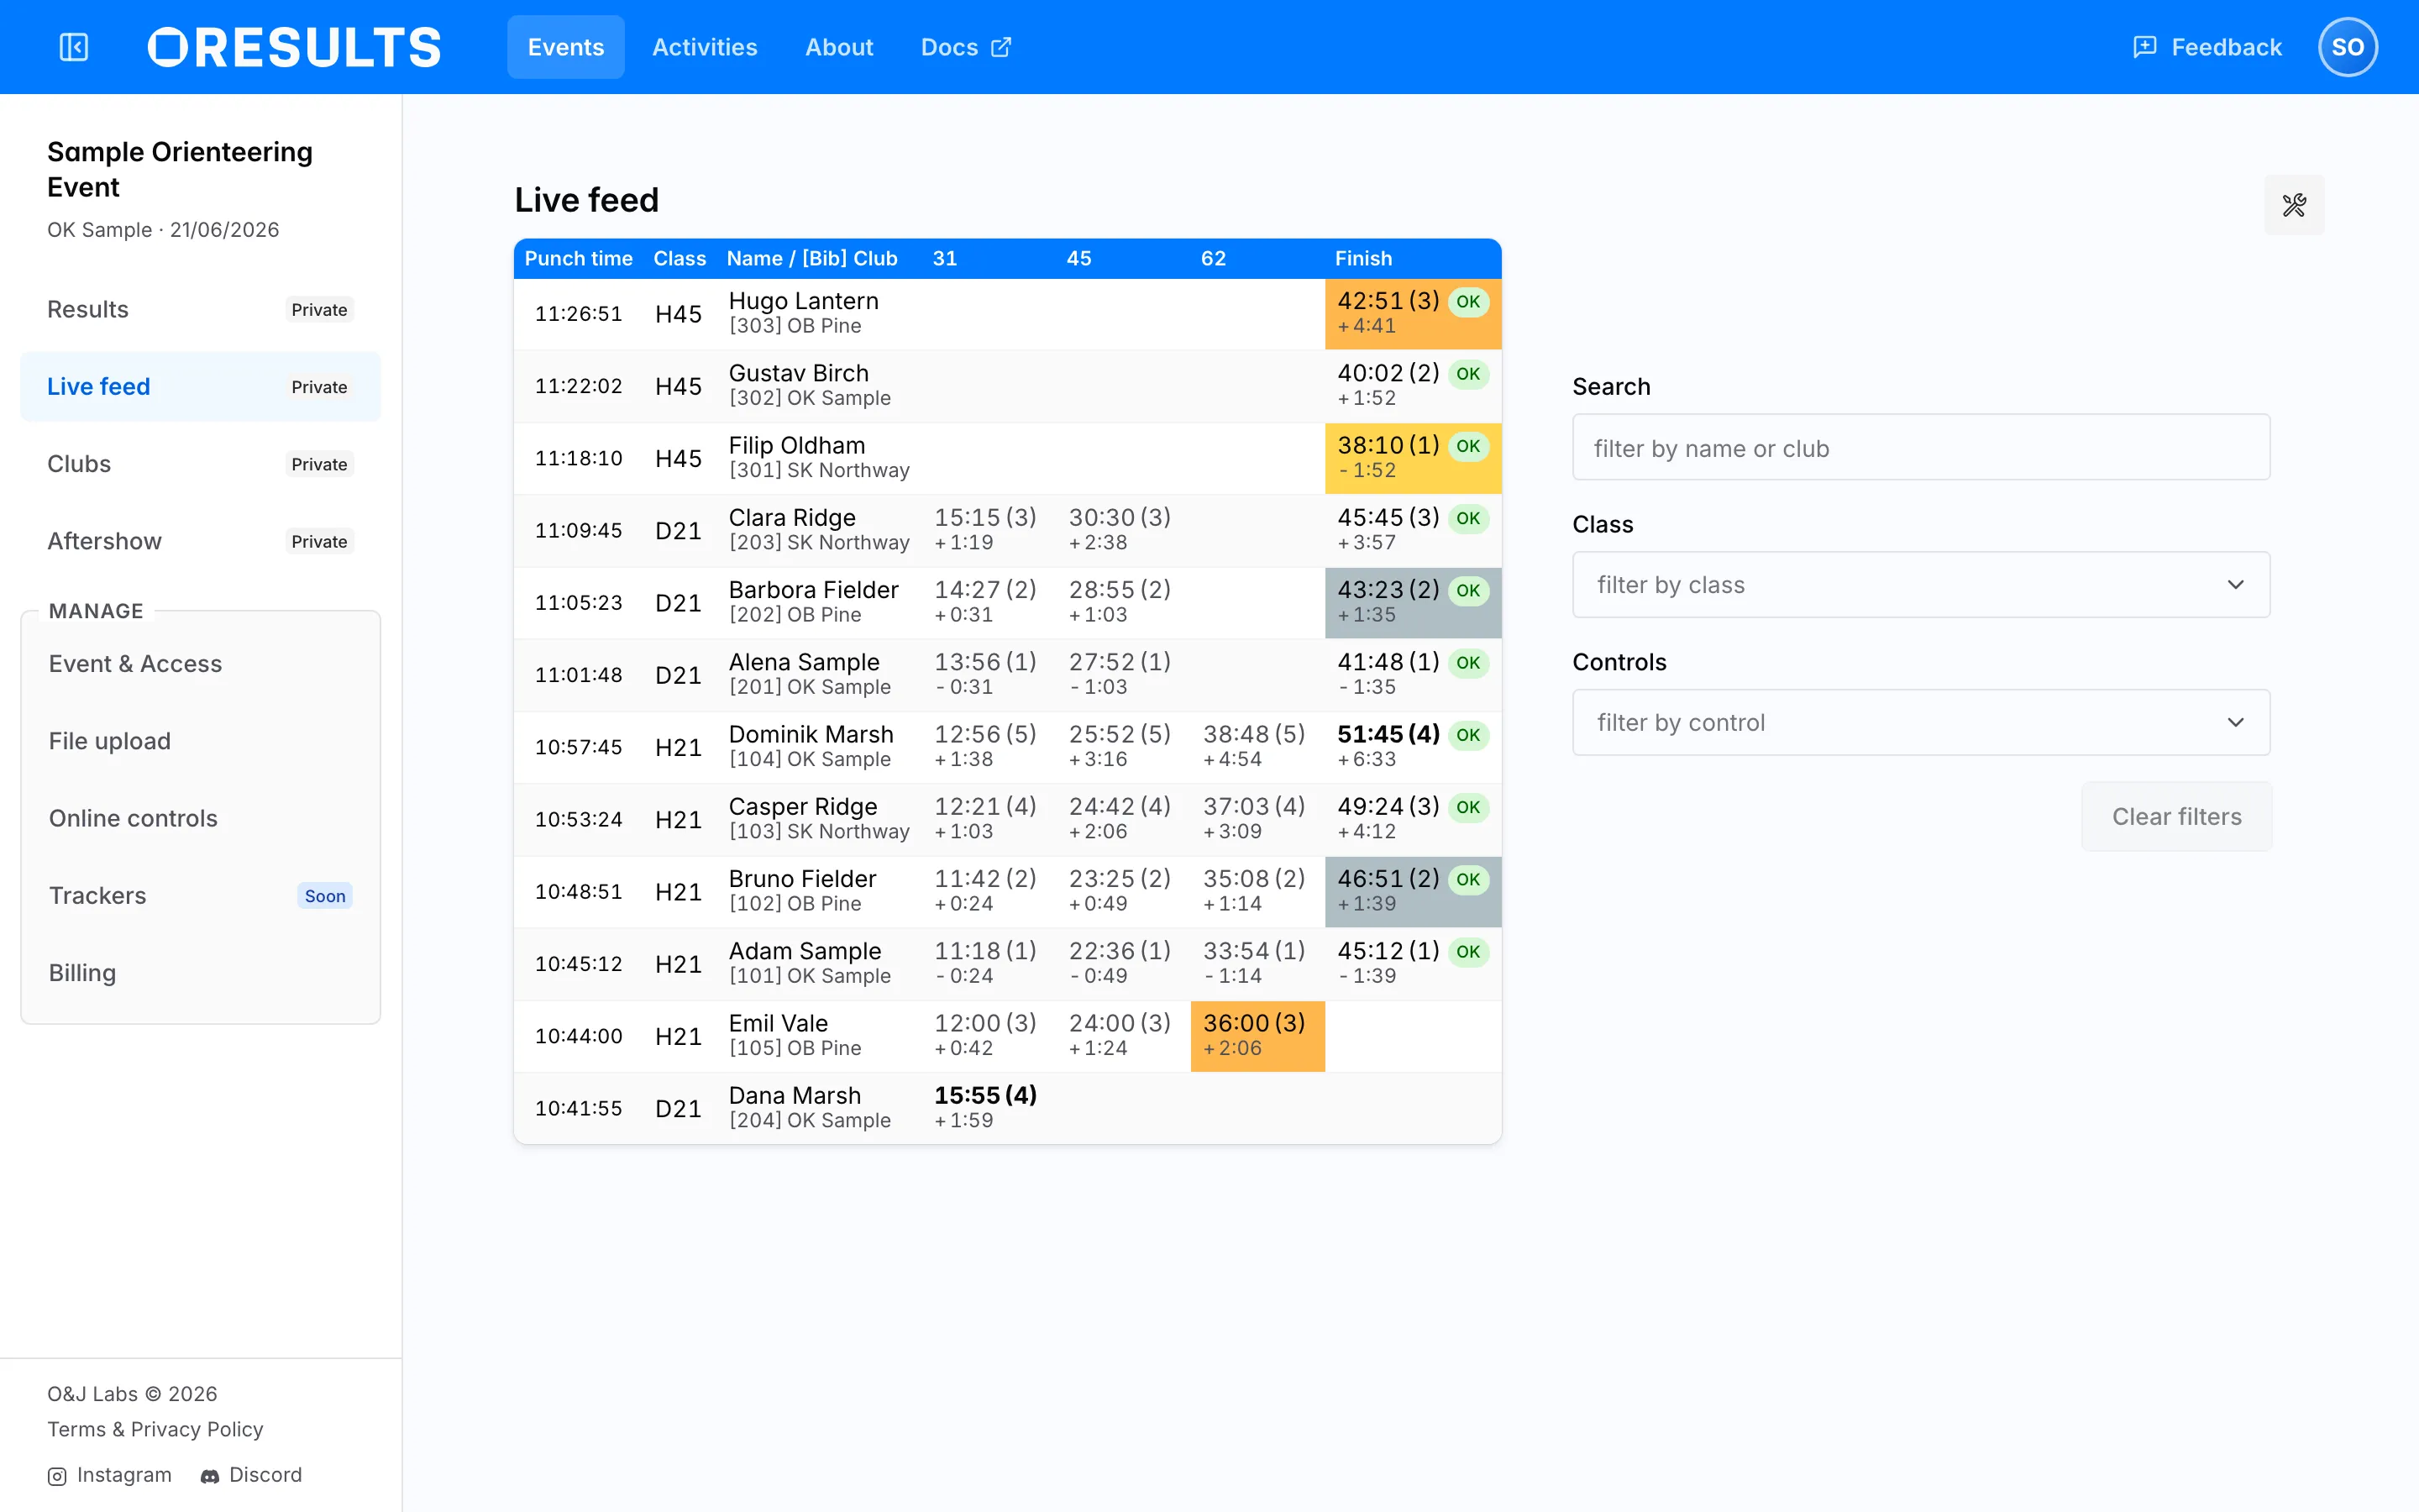Open Aftershow in the sidebar
Screen dimensions: 2419x1512
click(200, 541)
